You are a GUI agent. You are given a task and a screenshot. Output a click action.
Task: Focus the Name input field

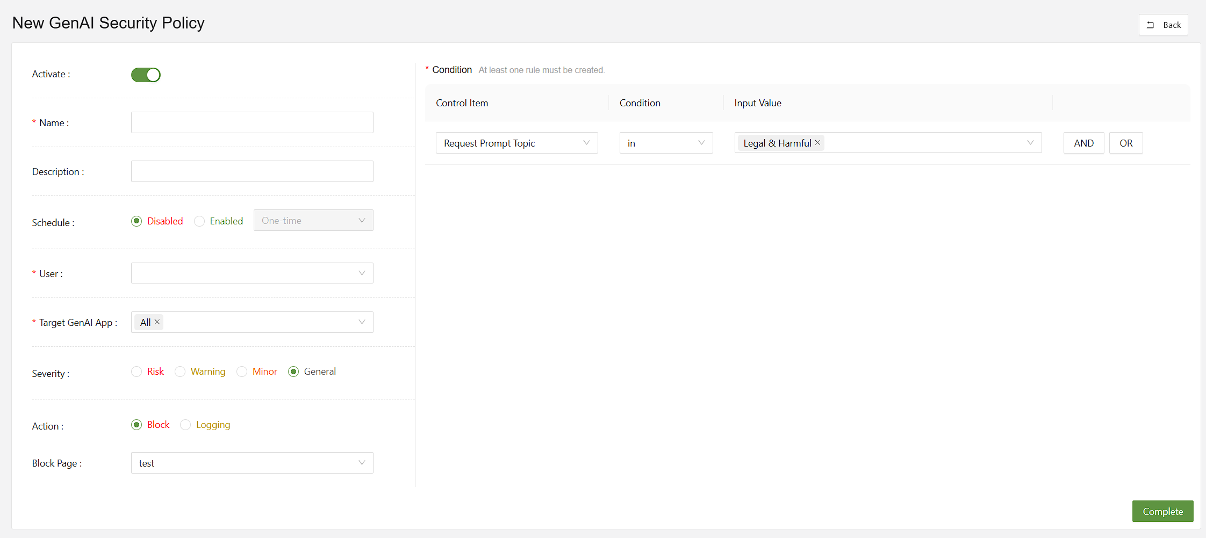point(252,122)
